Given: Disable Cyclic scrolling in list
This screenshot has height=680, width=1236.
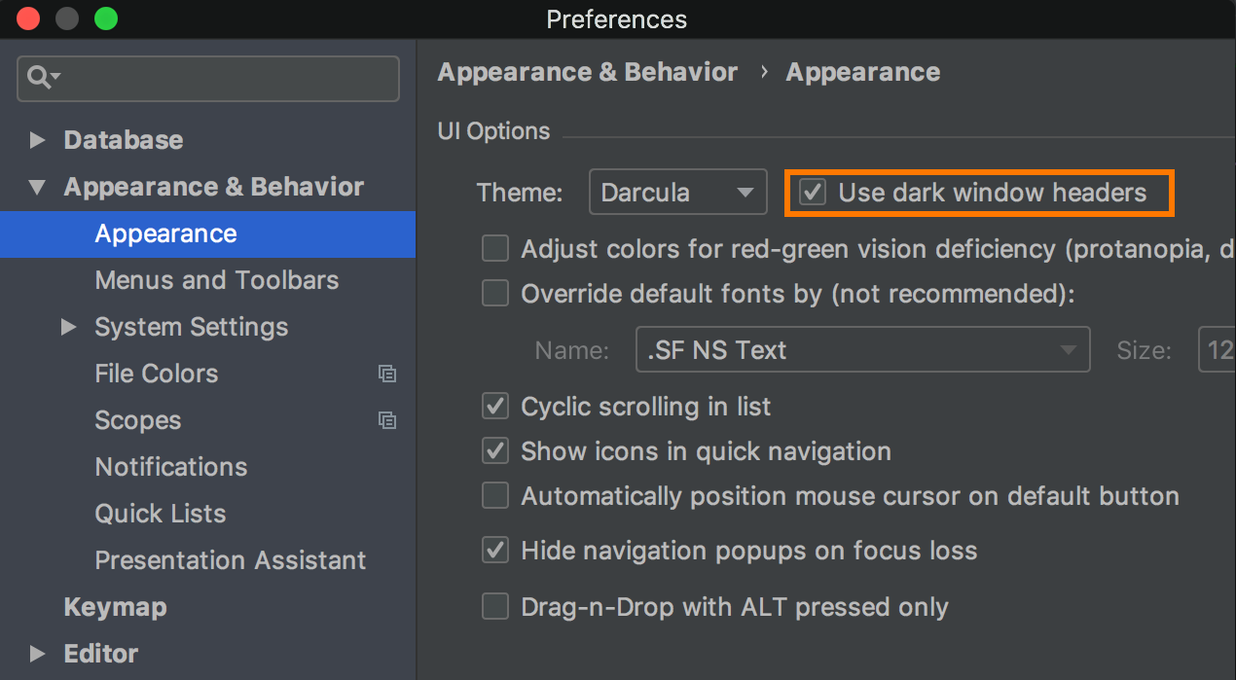Looking at the screenshot, I should [x=495, y=406].
